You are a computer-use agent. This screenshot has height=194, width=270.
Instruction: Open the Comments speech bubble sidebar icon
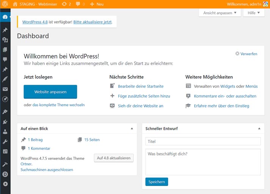[x=5, y=59]
